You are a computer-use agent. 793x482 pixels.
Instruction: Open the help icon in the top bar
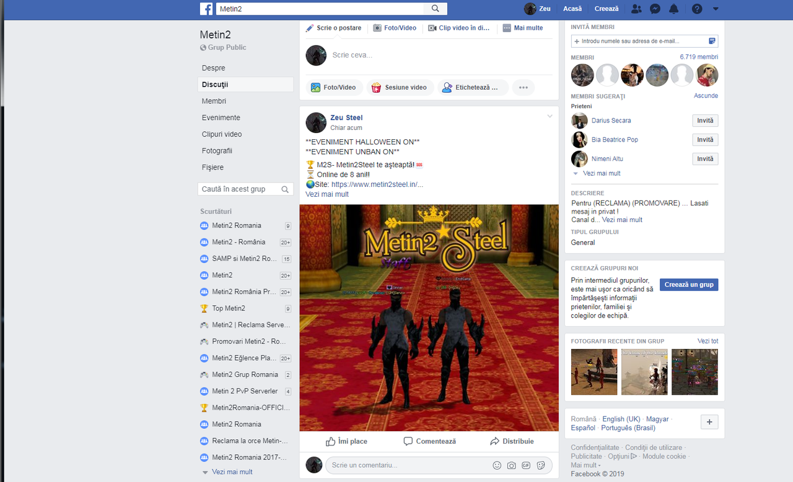(x=697, y=8)
